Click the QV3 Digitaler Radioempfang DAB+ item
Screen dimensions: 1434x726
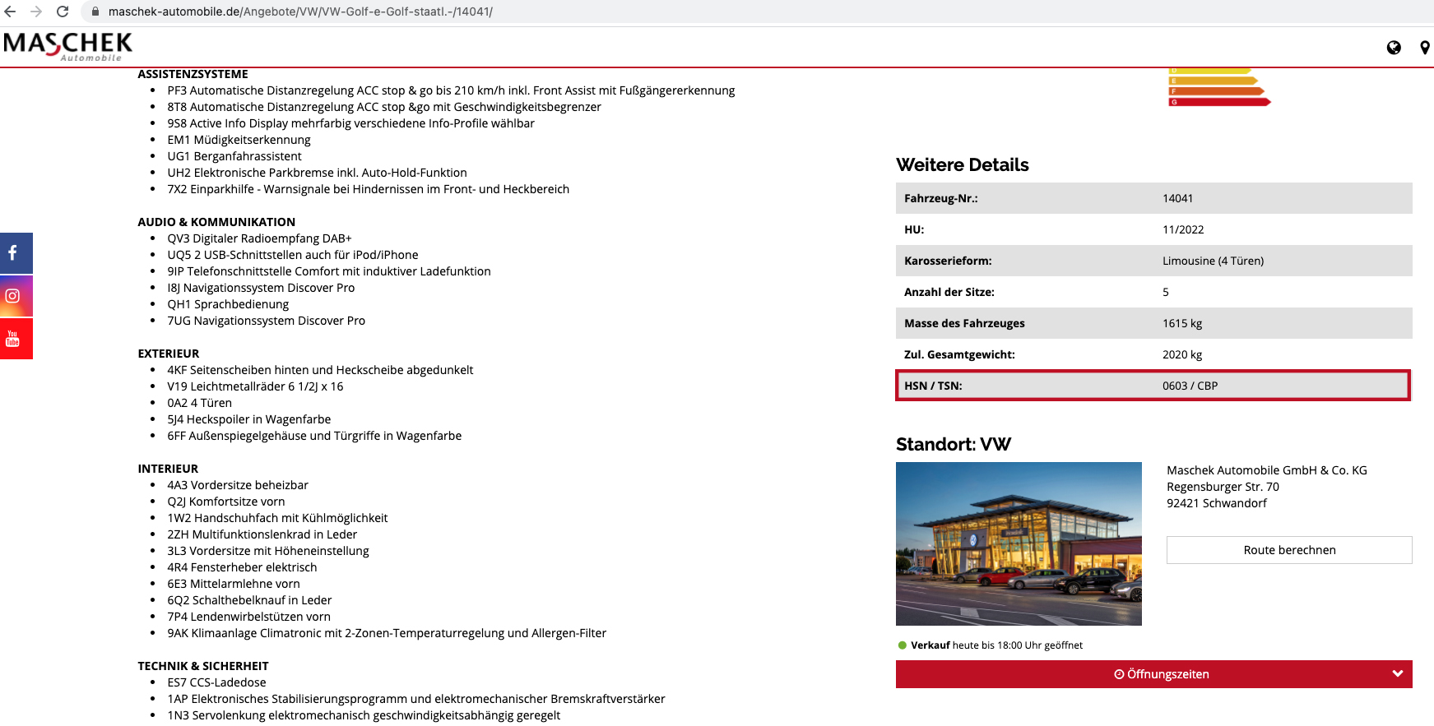pyautogui.click(x=259, y=238)
